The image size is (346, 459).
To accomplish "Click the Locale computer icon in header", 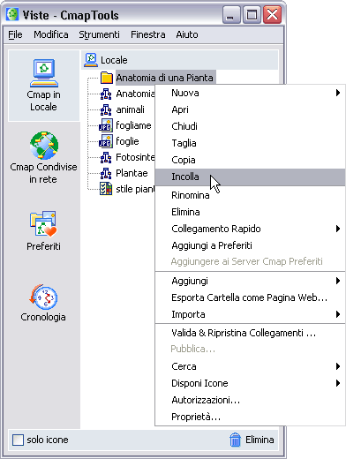I will pos(91,60).
